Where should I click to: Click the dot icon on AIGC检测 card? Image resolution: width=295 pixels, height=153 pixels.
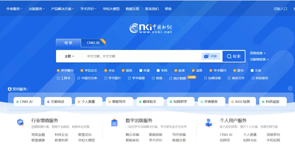click(232, 102)
